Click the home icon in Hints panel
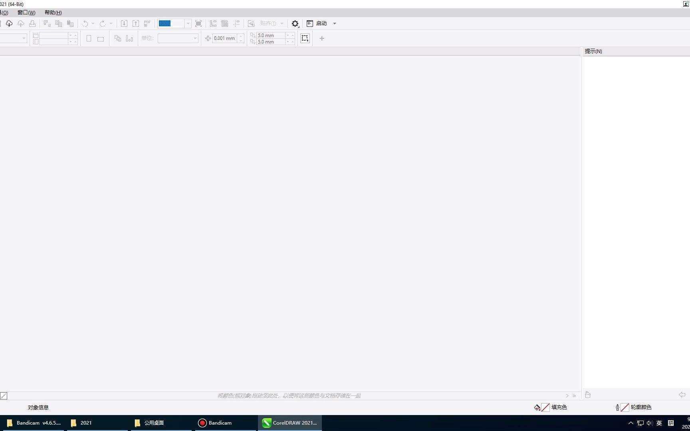The height and width of the screenshot is (431, 690). 588,395
